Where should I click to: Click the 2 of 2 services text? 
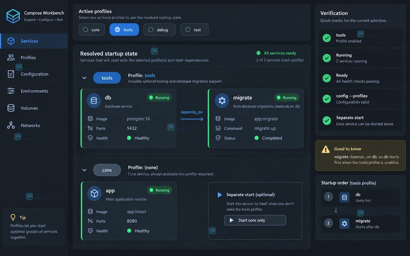(280, 60)
